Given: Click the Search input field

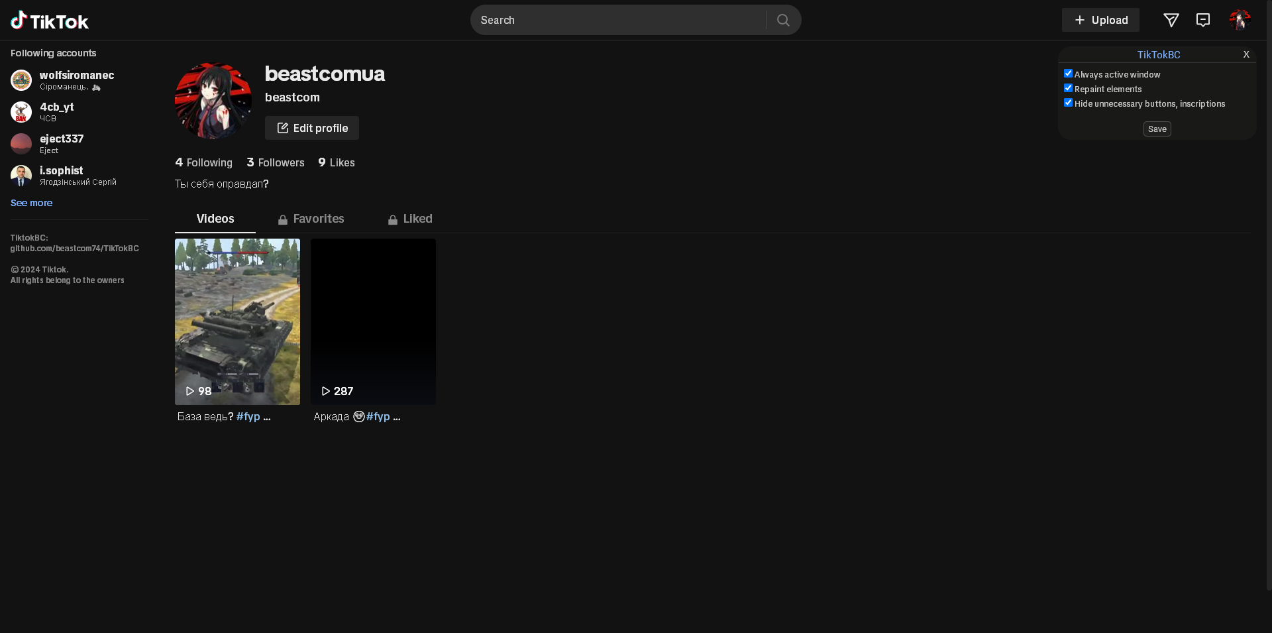Looking at the screenshot, I should coord(619,20).
